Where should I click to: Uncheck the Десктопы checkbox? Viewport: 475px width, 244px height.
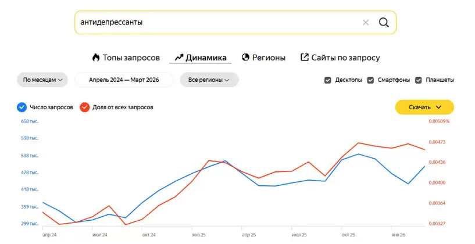[328, 80]
